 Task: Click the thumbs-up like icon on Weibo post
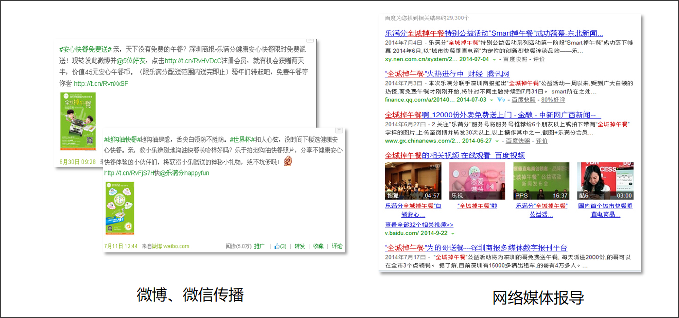(277, 246)
